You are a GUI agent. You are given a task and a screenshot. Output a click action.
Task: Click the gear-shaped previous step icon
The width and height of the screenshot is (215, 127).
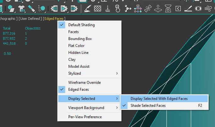54,9
